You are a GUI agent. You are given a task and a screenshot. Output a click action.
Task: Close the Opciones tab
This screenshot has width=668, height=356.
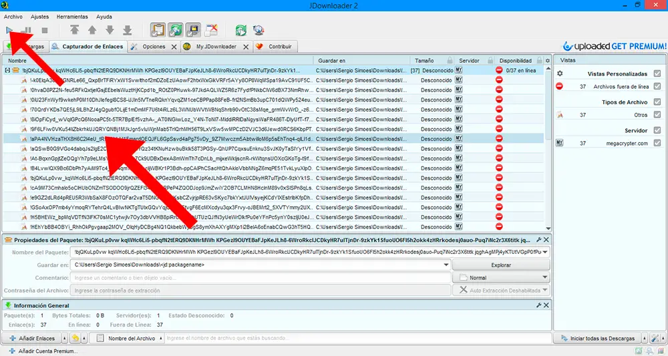click(174, 47)
